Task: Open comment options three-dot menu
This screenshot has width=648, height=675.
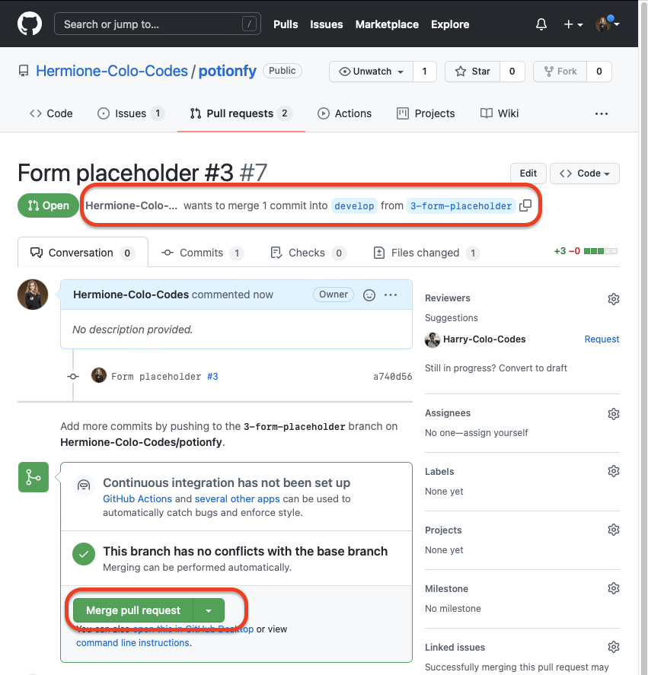Action: tap(391, 295)
